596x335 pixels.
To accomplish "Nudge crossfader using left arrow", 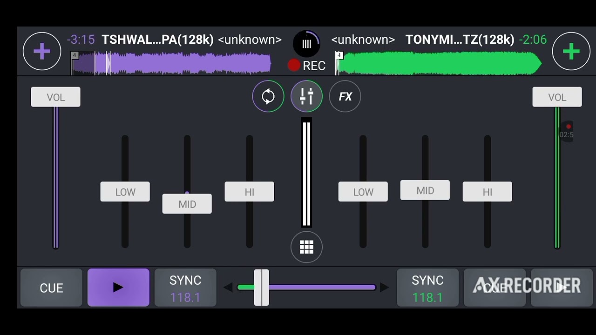I will (x=228, y=288).
